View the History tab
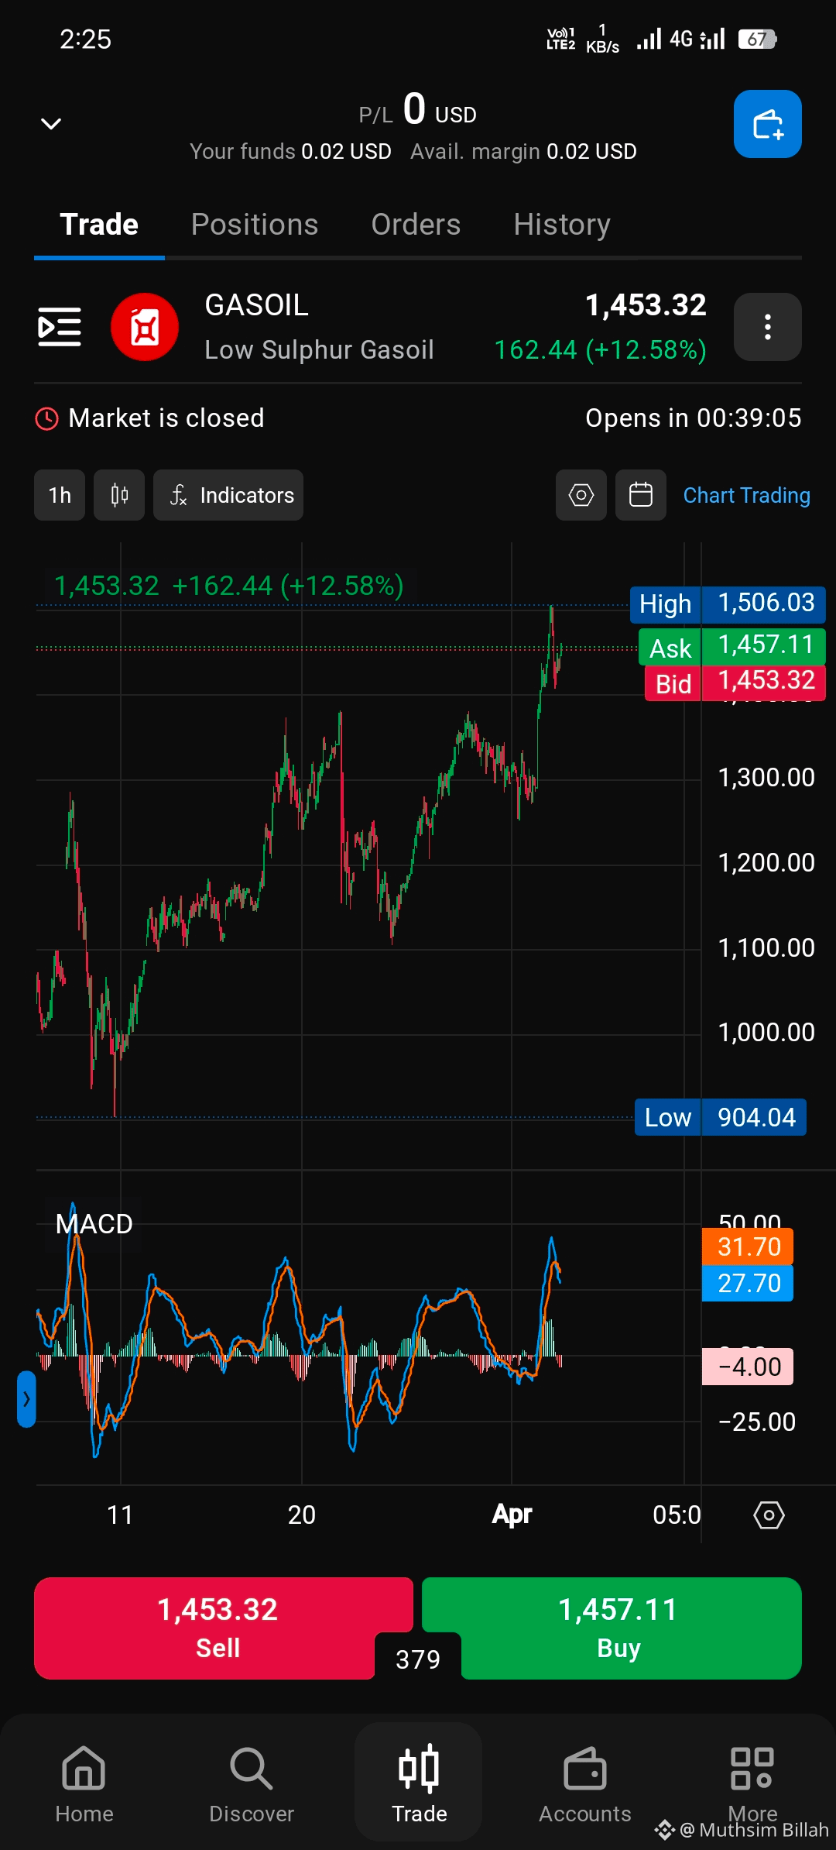The image size is (836, 1850). point(562,225)
